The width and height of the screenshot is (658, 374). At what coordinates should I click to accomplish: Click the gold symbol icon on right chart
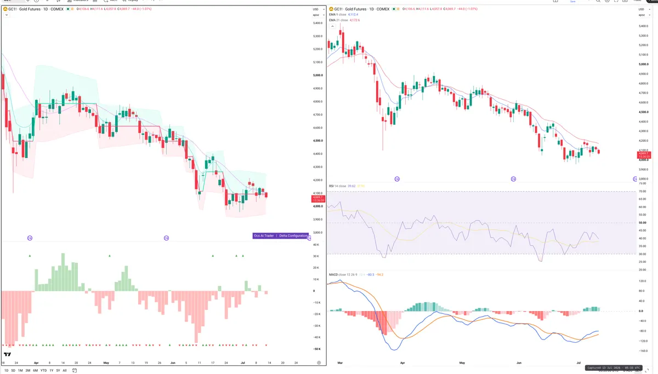tap(331, 9)
